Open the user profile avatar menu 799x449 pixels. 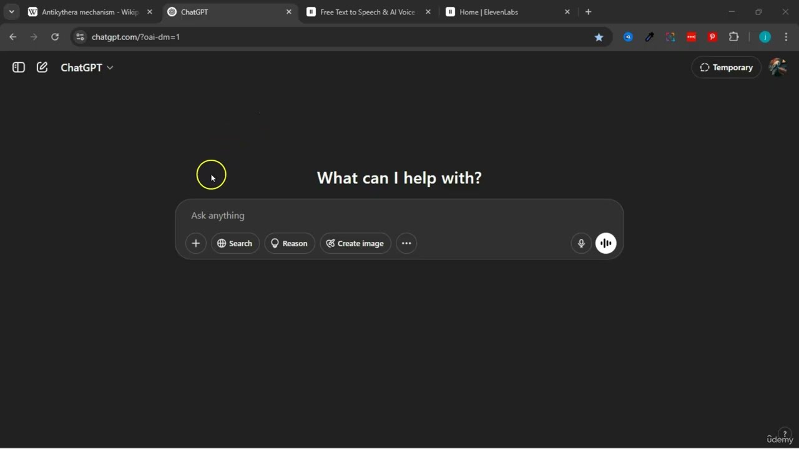coord(777,67)
